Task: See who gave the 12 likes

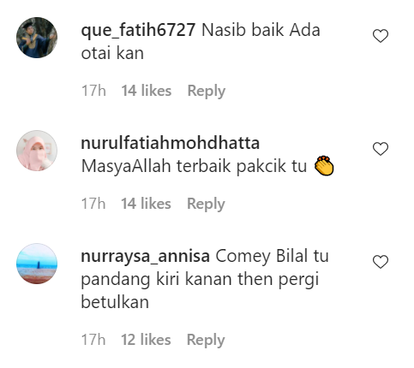Action: coord(146,340)
